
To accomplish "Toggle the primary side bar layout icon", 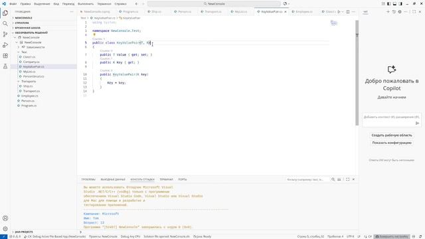I will (389, 4).
